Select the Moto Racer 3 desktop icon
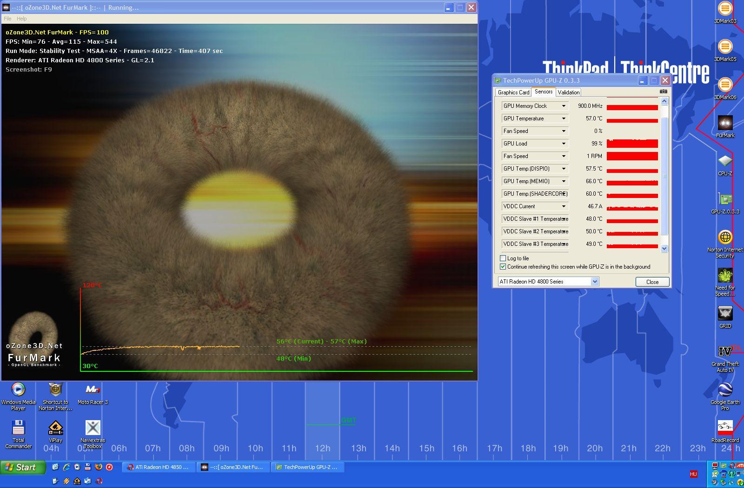This screenshot has width=744, height=488. point(93,394)
